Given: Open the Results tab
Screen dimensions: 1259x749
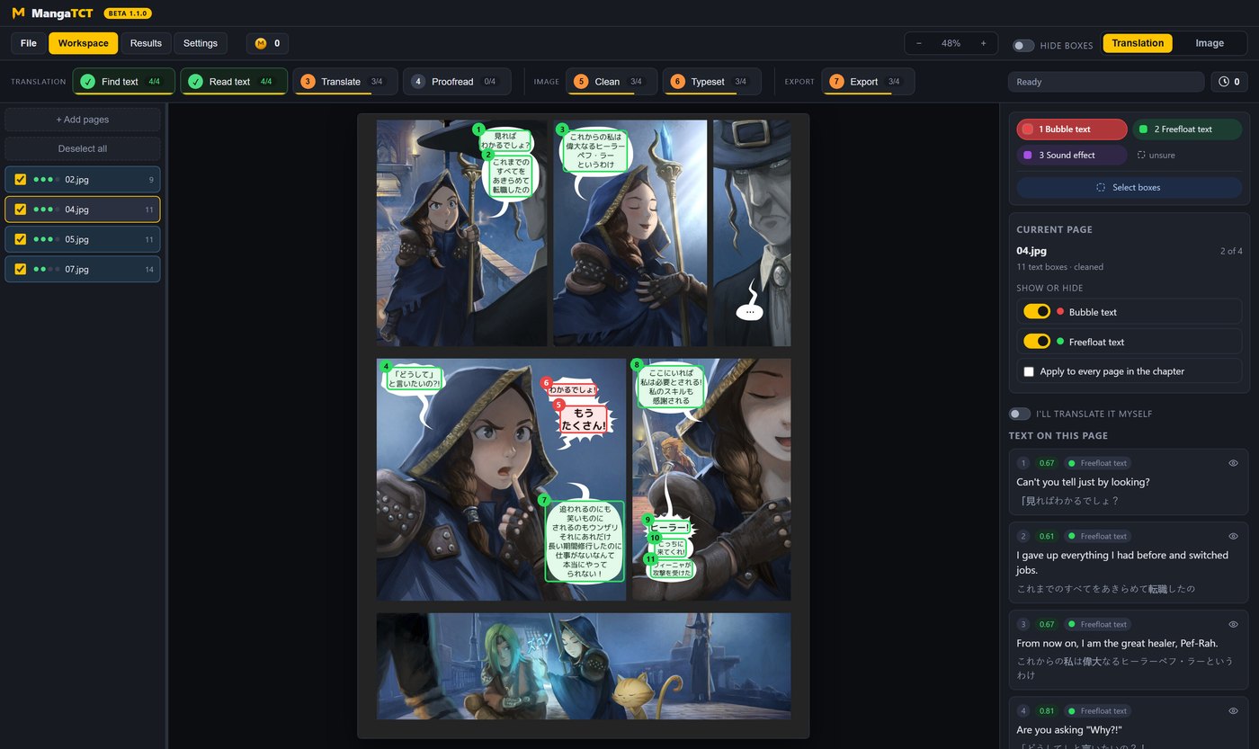Looking at the screenshot, I should (x=146, y=43).
